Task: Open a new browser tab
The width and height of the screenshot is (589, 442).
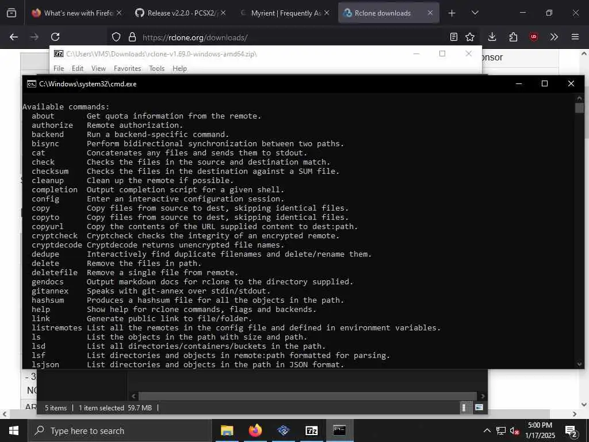Action: point(452,13)
